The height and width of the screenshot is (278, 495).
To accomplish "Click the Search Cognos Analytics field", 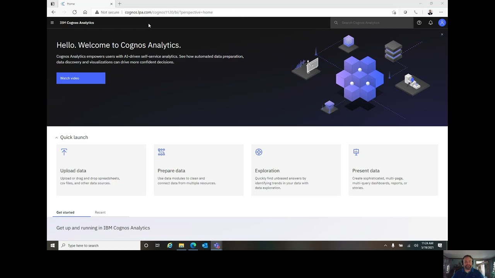I will pyautogui.click(x=372, y=23).
